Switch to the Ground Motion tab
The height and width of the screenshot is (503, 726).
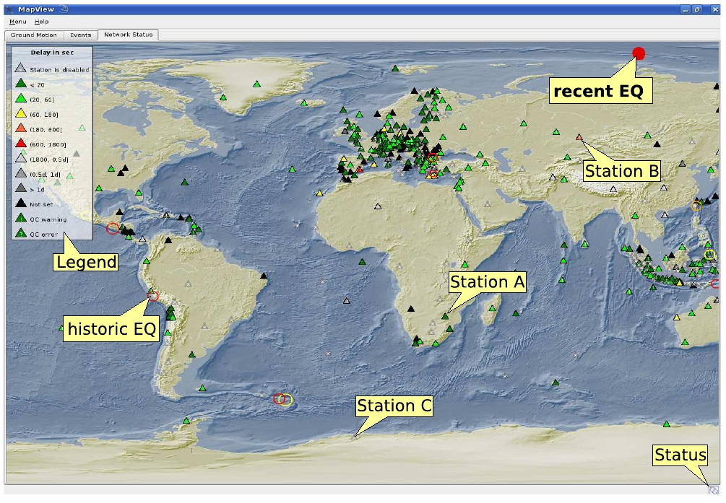point(33,35)
